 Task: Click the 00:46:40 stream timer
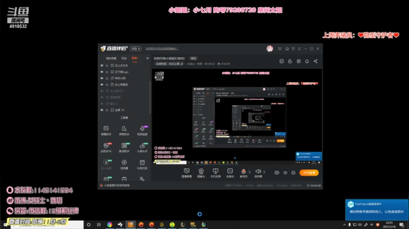coord(314,185)
